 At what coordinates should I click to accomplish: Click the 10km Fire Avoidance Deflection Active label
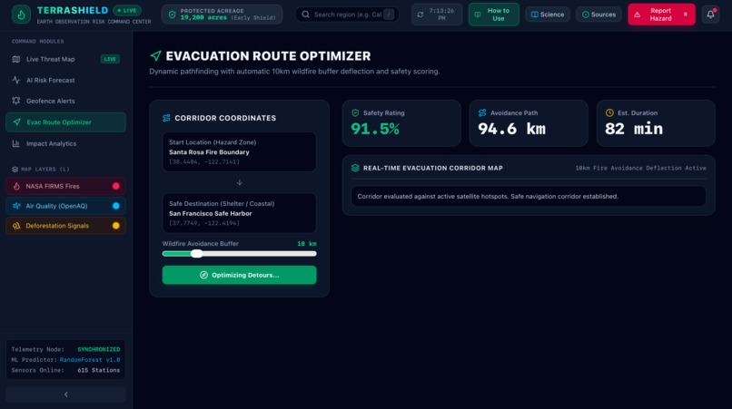(640, 168)
